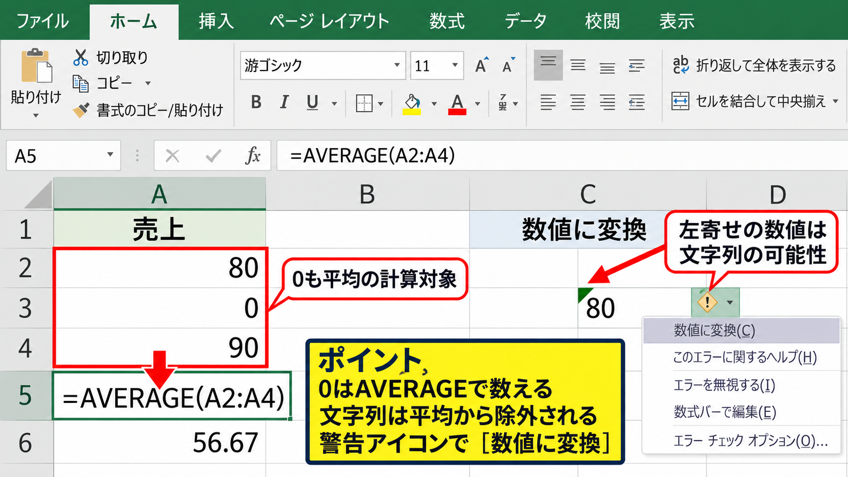
Task: Confirm the formula entry with the checkmark
Action: click(x=213, y=156)
